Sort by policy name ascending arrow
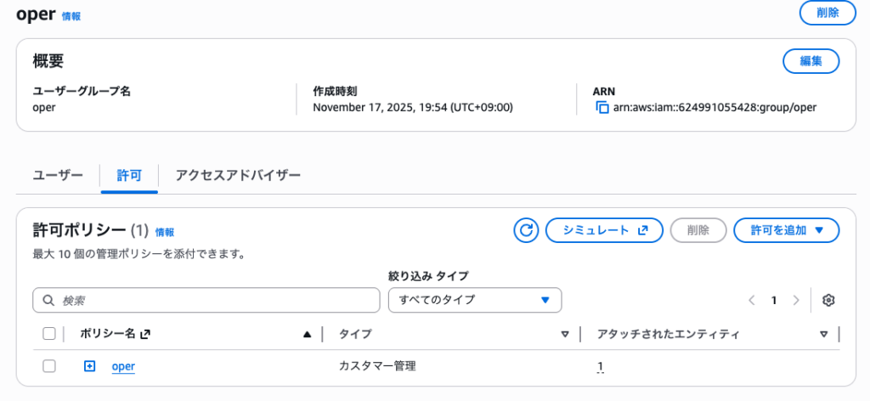This screenshot has height=401, width=870. (x=308, y=335)
